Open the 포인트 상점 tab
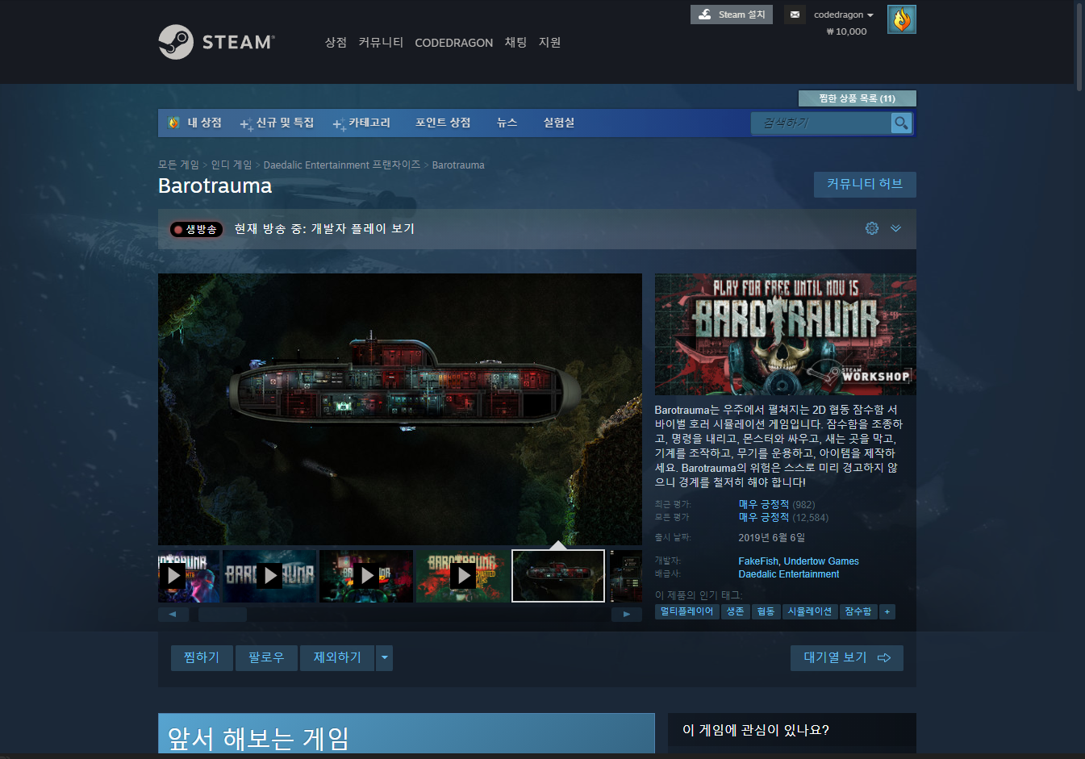 [x=443, y=123]
